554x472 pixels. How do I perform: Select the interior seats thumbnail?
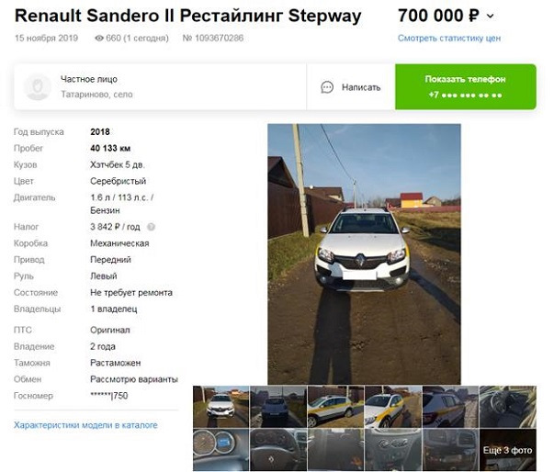point(508,407)
